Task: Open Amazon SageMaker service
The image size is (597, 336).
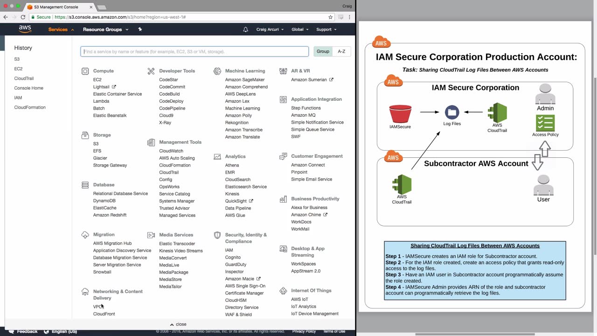Action: (245, 80)
